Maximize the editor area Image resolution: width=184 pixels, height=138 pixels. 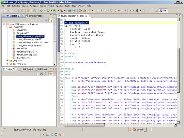180,15
